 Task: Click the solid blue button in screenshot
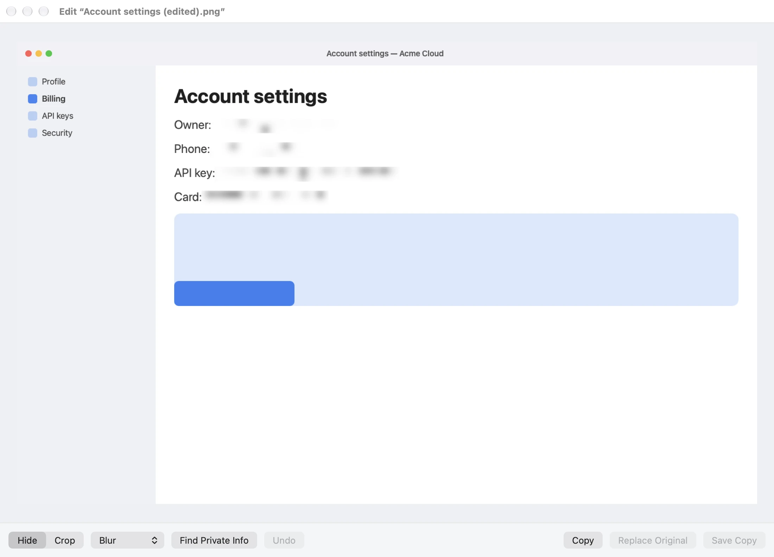coord(234,293)
